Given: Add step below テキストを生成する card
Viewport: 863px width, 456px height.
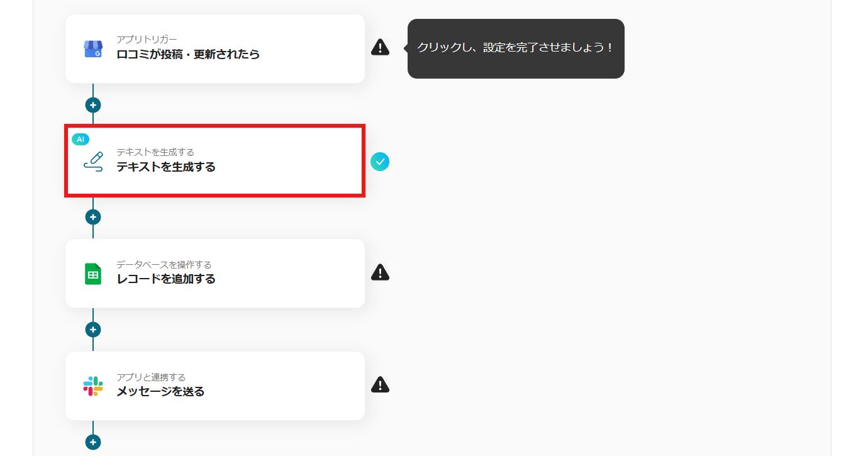Looking at the screenshot, I should point(93,217).
